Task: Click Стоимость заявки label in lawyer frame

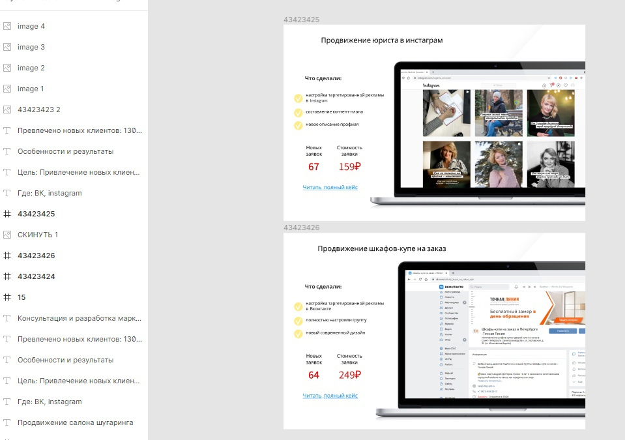Action: click(349, 151)
